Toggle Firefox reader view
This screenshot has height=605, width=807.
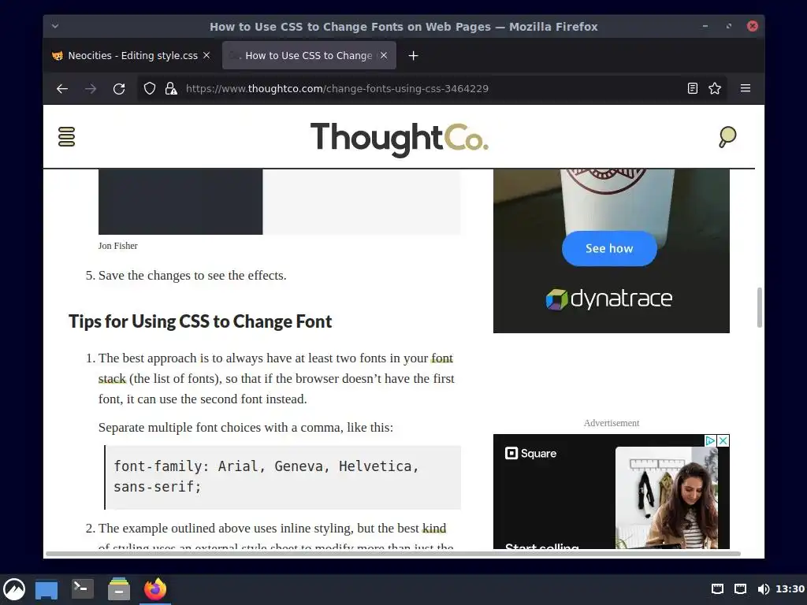[693, 88]
